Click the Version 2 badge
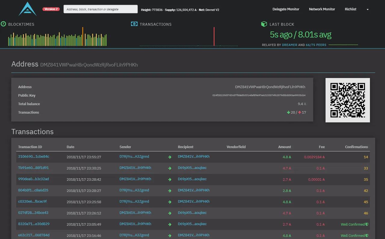This screenshot has width=385, height=239. 51,9
